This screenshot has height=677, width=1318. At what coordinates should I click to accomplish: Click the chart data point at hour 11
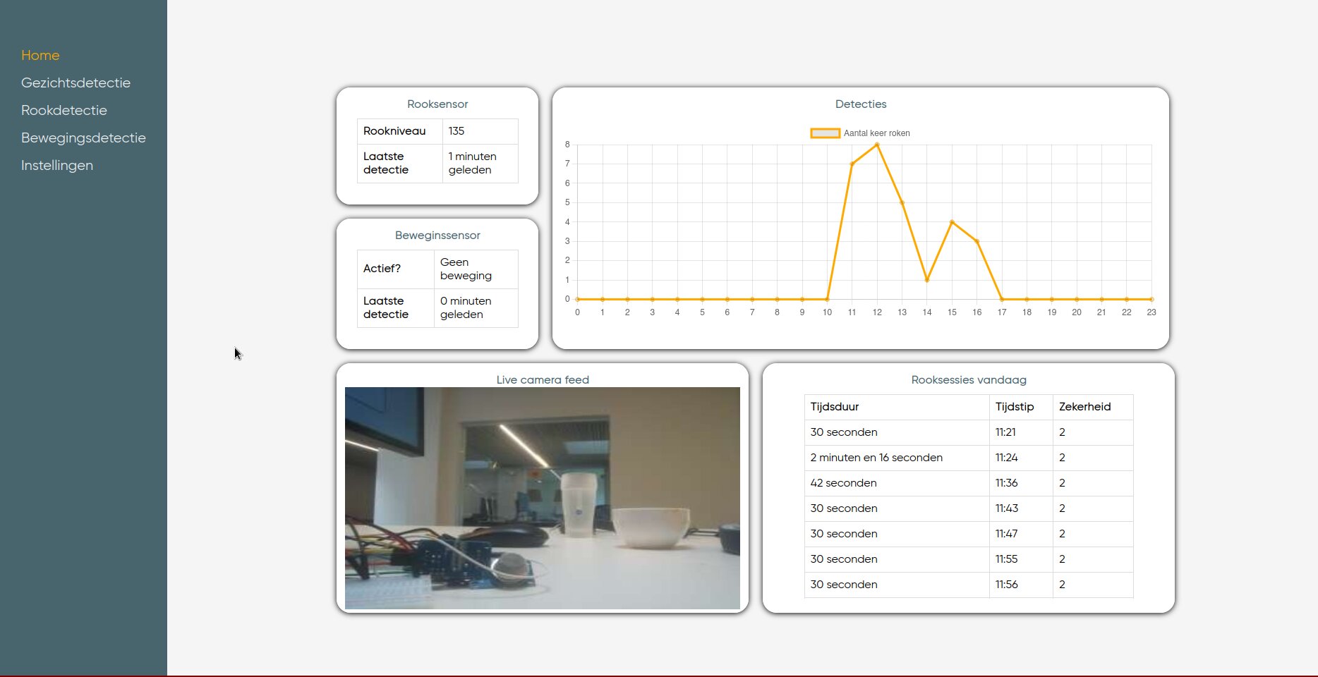click(x=852, y=164)
